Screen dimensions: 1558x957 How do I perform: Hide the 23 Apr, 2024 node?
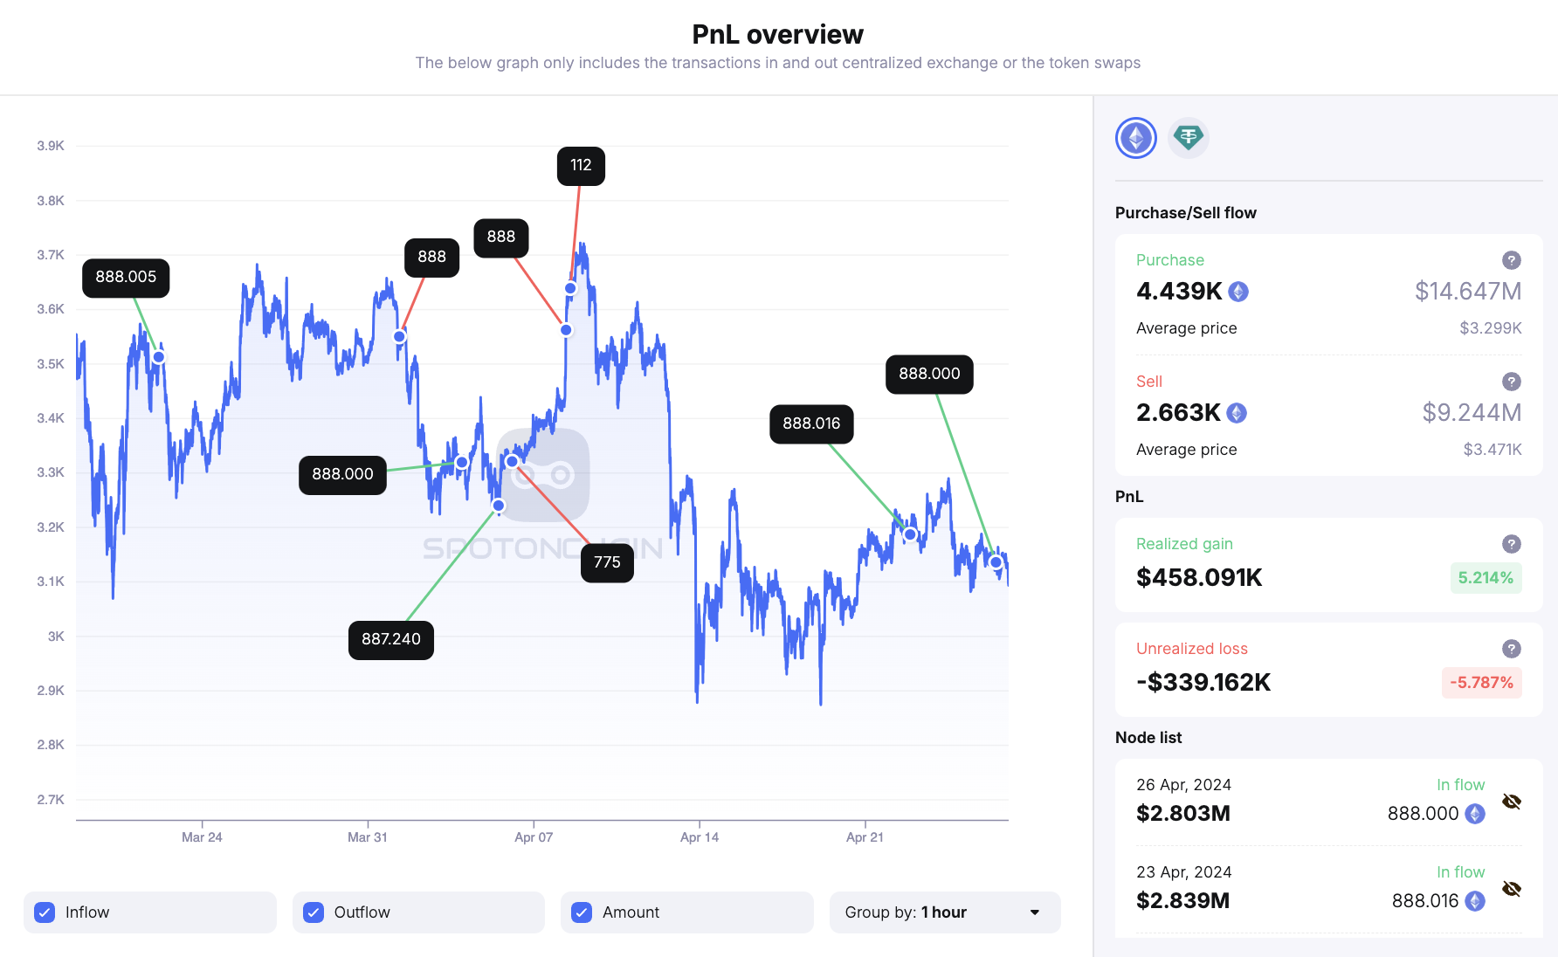[x=1511, y=889]
